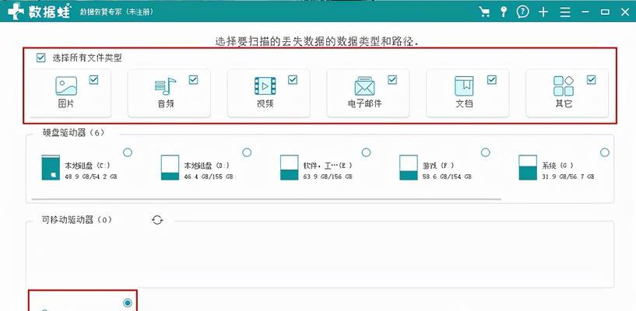Click the 电子邮件 label text

coord(364,103)
